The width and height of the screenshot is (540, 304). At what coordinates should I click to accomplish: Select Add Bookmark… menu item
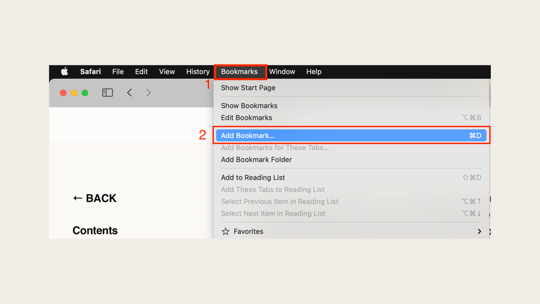tap(351, 135)
